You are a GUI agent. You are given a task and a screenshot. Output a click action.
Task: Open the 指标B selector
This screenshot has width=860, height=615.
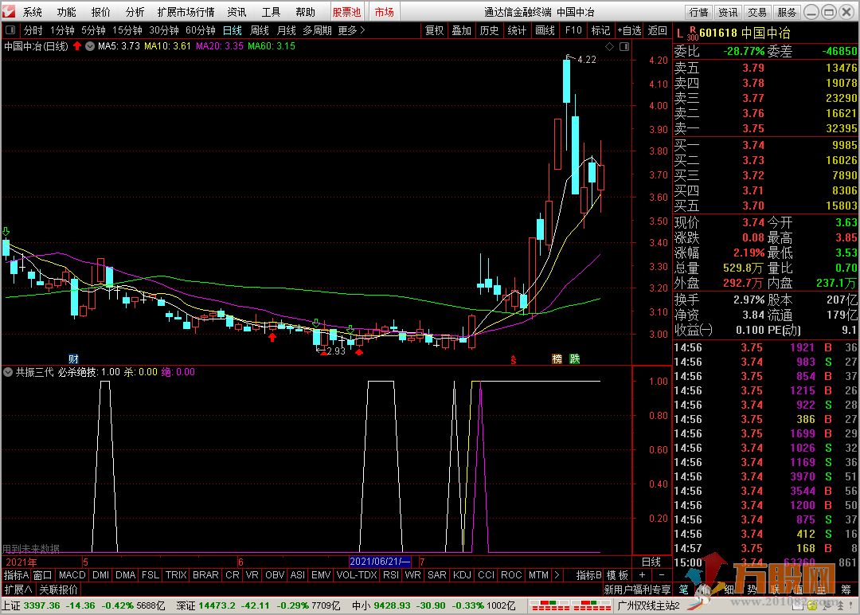point(588,575)
